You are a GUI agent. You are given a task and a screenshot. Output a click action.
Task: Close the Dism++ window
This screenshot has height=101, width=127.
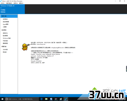[124, 1]
